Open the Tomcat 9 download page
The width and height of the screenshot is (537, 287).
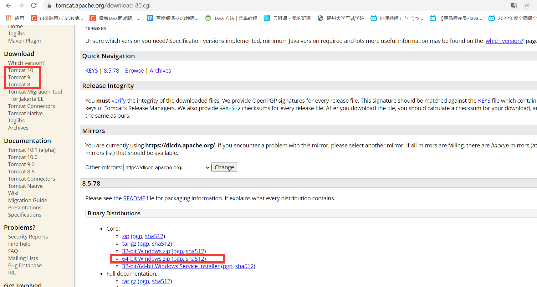point(19,77)
